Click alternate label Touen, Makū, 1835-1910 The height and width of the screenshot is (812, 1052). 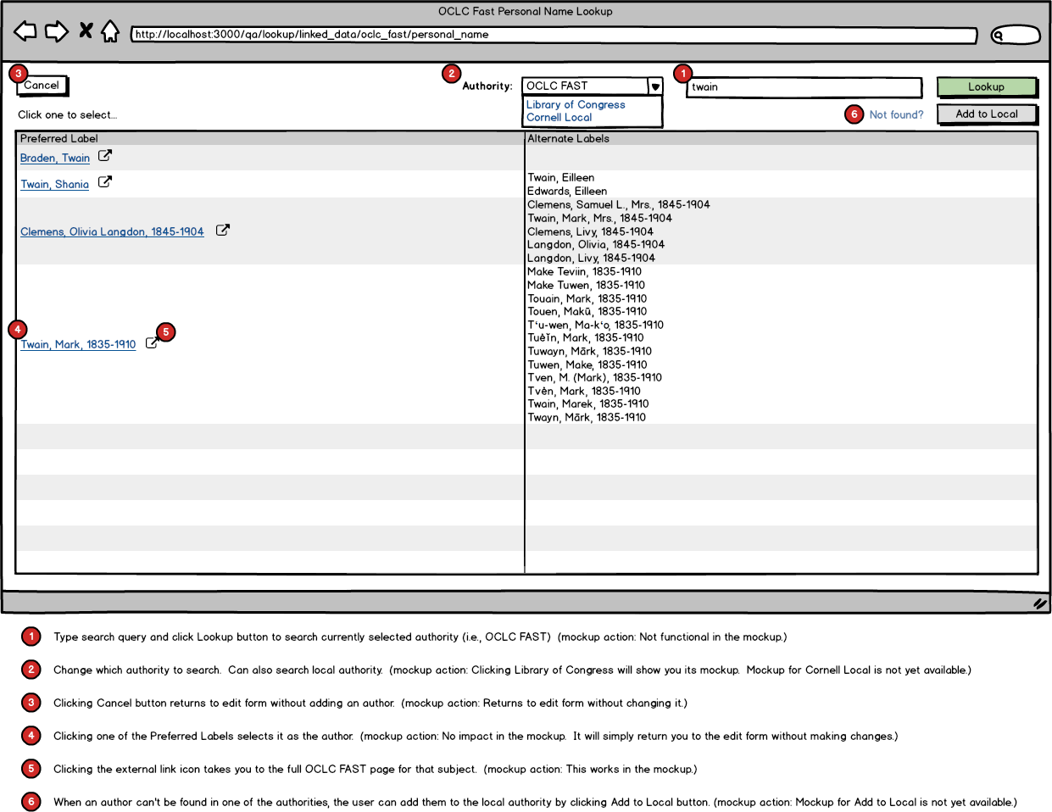[587, 312]
